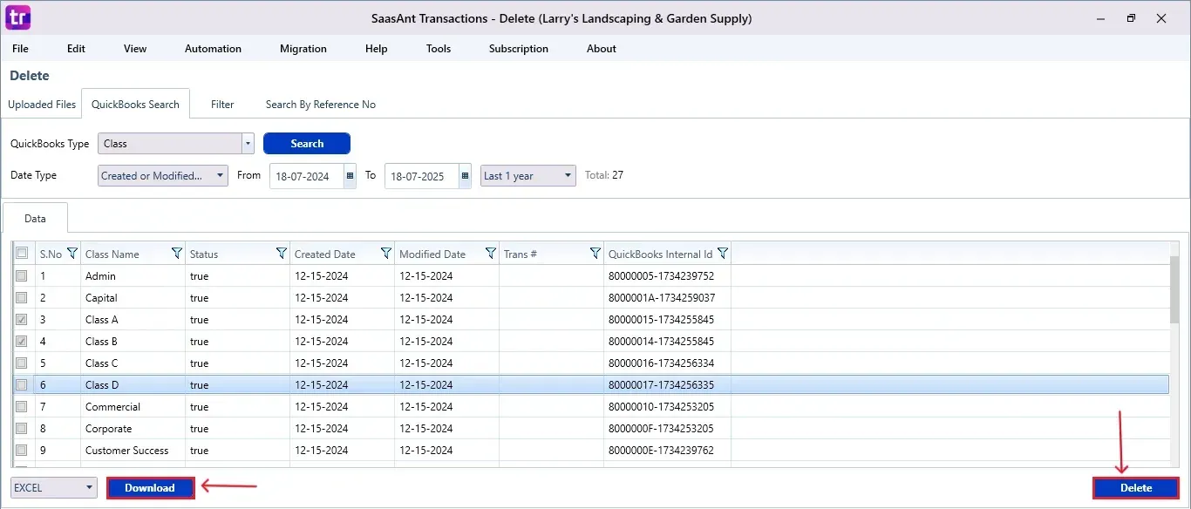Open the From date calendar picker icon
This screenshot has width=1191, height=509.
[350, 176]
